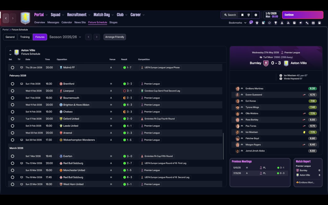This screenshot has width=328, height=205.
Task: Select the Bournemouth fixture radio button
Action: tap(13, 98)
